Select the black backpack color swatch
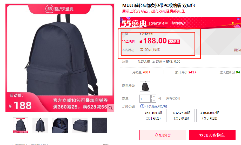 (x=145, y=86)
